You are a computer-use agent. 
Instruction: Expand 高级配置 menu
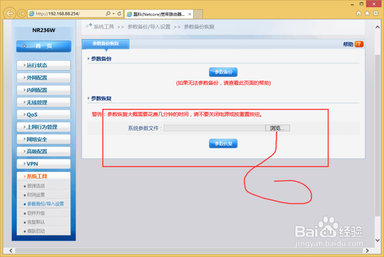[44, 151]
